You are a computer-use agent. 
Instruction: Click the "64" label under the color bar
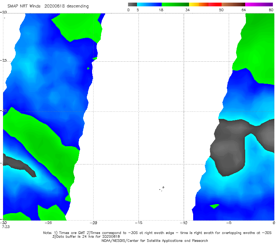(x=244, y=10)
